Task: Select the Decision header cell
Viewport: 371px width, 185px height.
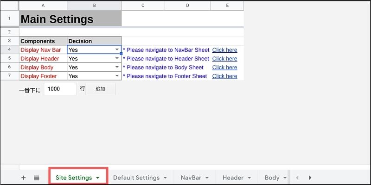Action: [94, 41]
